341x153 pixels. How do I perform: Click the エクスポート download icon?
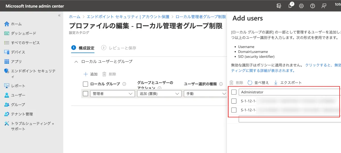tap(276, 83)
